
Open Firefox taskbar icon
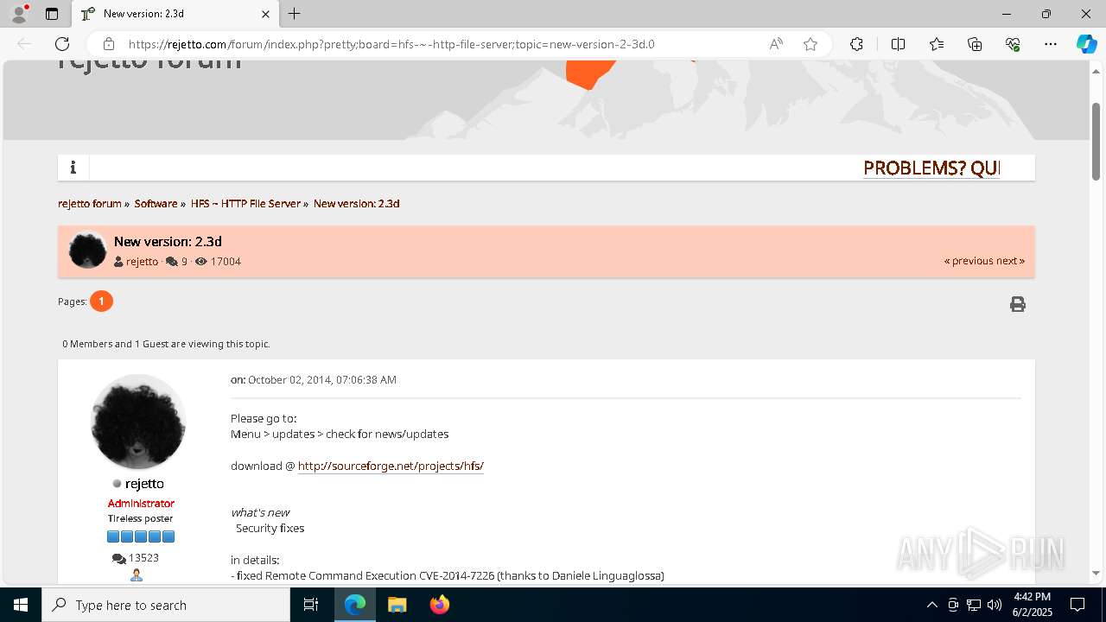pyautogui.click(x=439, y=605)
